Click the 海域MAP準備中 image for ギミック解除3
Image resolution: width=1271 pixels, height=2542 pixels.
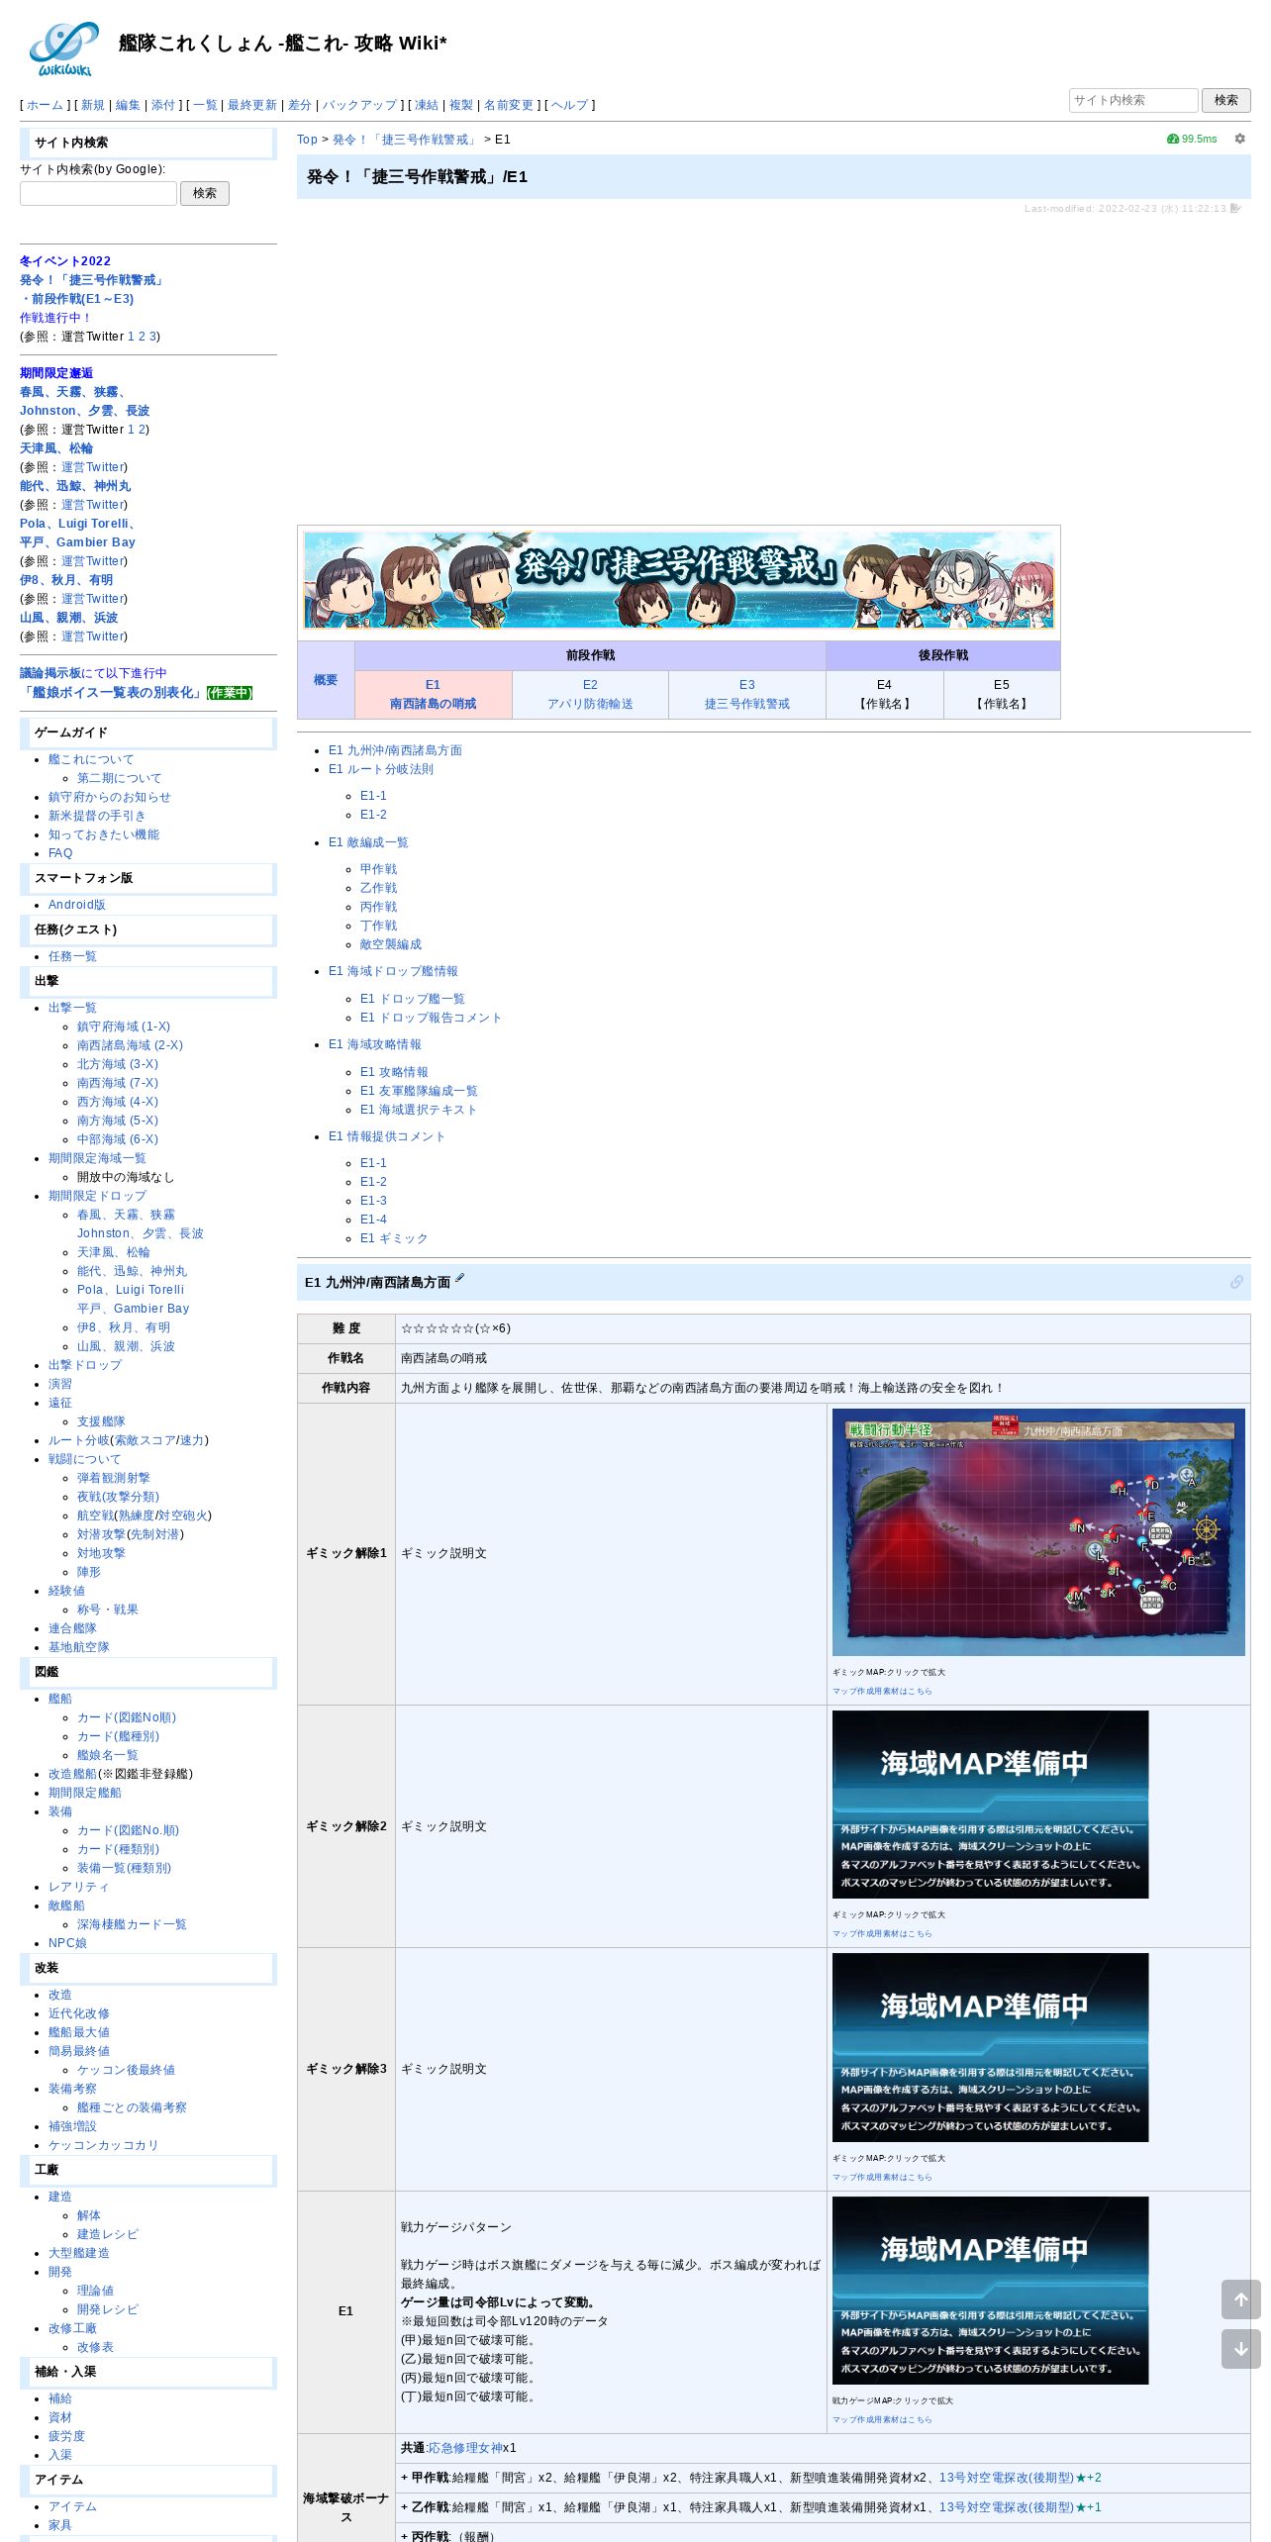click(x=990, y=2047)
